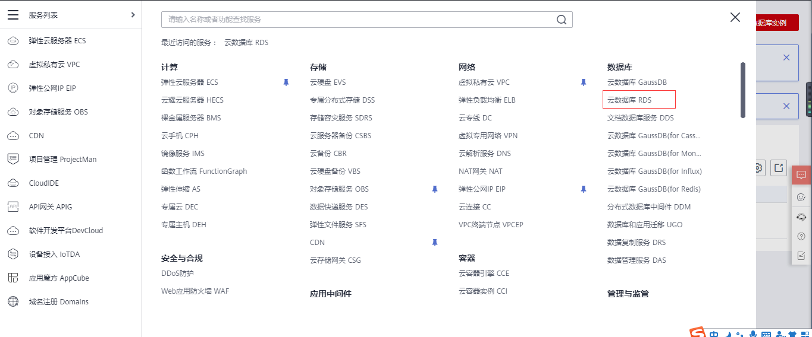
Task: Open NAT网关 NAT
Action: 481,171
